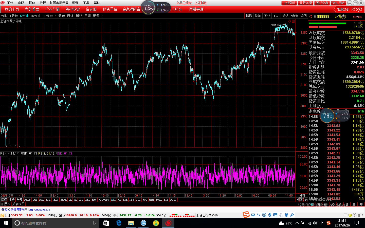The height and width of the screenshot is (228, 365).
Task: Open Microsoft Store from the taskbar
Action: [x=106, y=223]
